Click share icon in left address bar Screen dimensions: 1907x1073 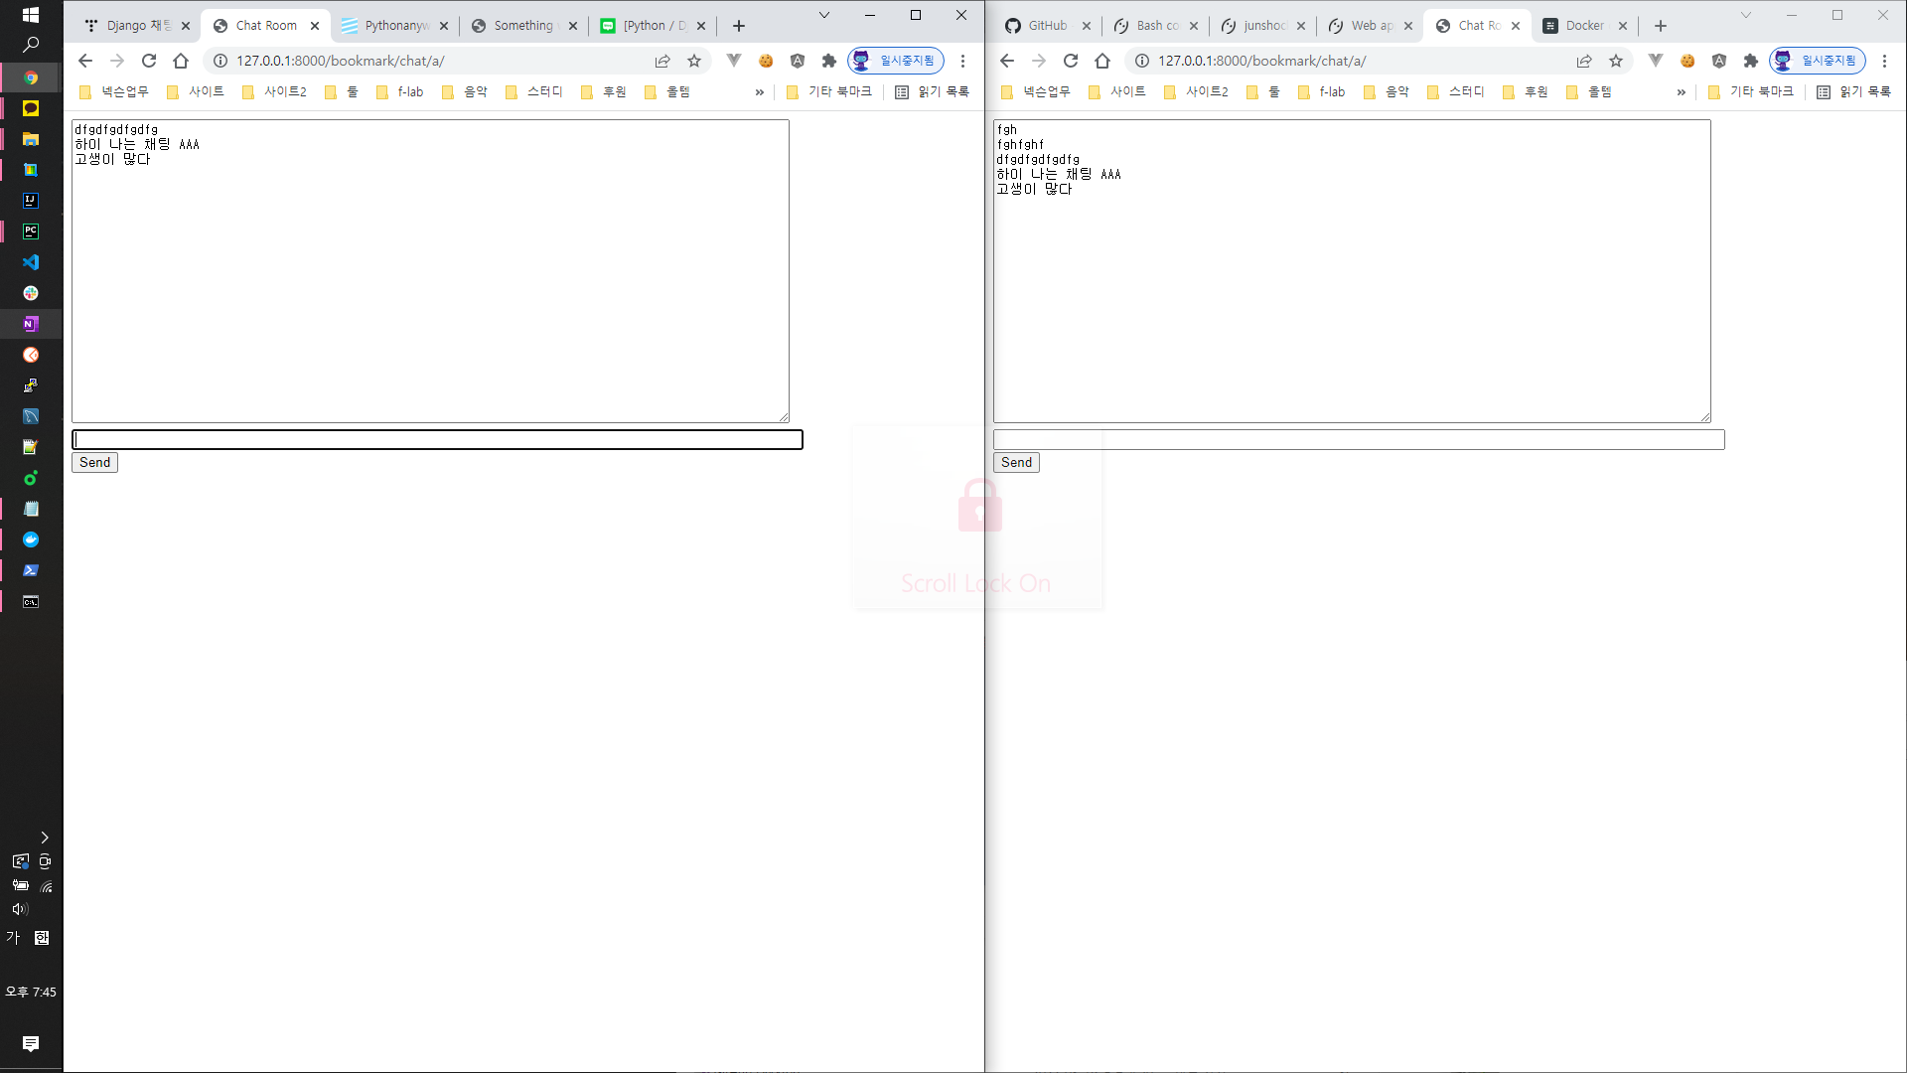click(662, 61)
